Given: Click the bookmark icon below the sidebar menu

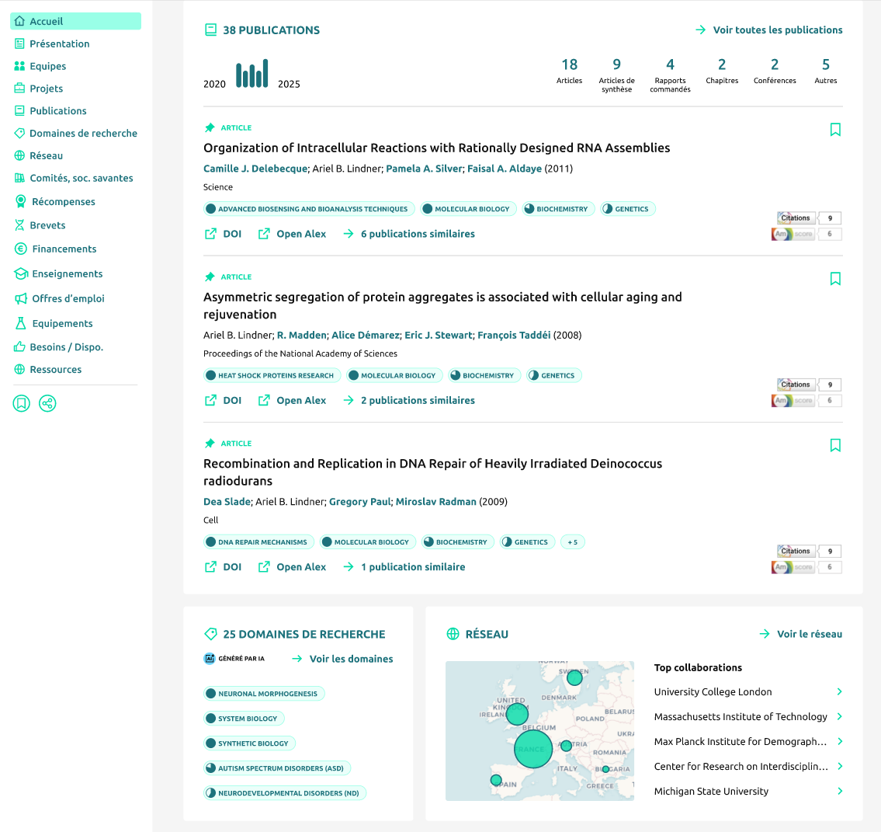Looking at the screenshot, I should (21, 403).
